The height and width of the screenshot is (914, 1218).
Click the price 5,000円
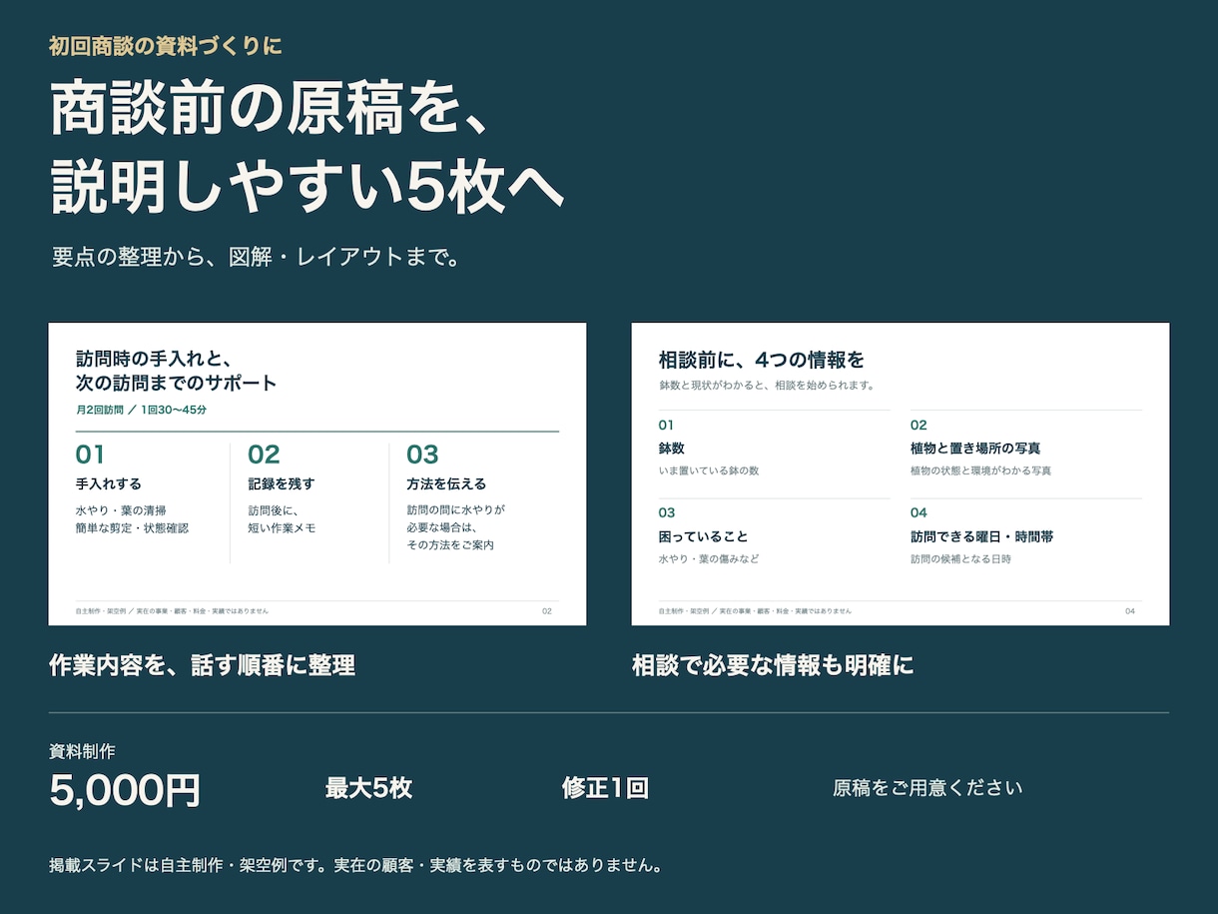(125, 790)
